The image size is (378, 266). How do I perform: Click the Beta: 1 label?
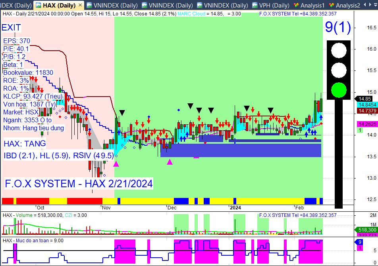click(13, 65)
